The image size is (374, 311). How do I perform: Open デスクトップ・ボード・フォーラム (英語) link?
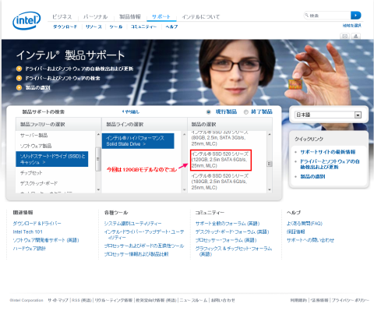click(232, 231)
